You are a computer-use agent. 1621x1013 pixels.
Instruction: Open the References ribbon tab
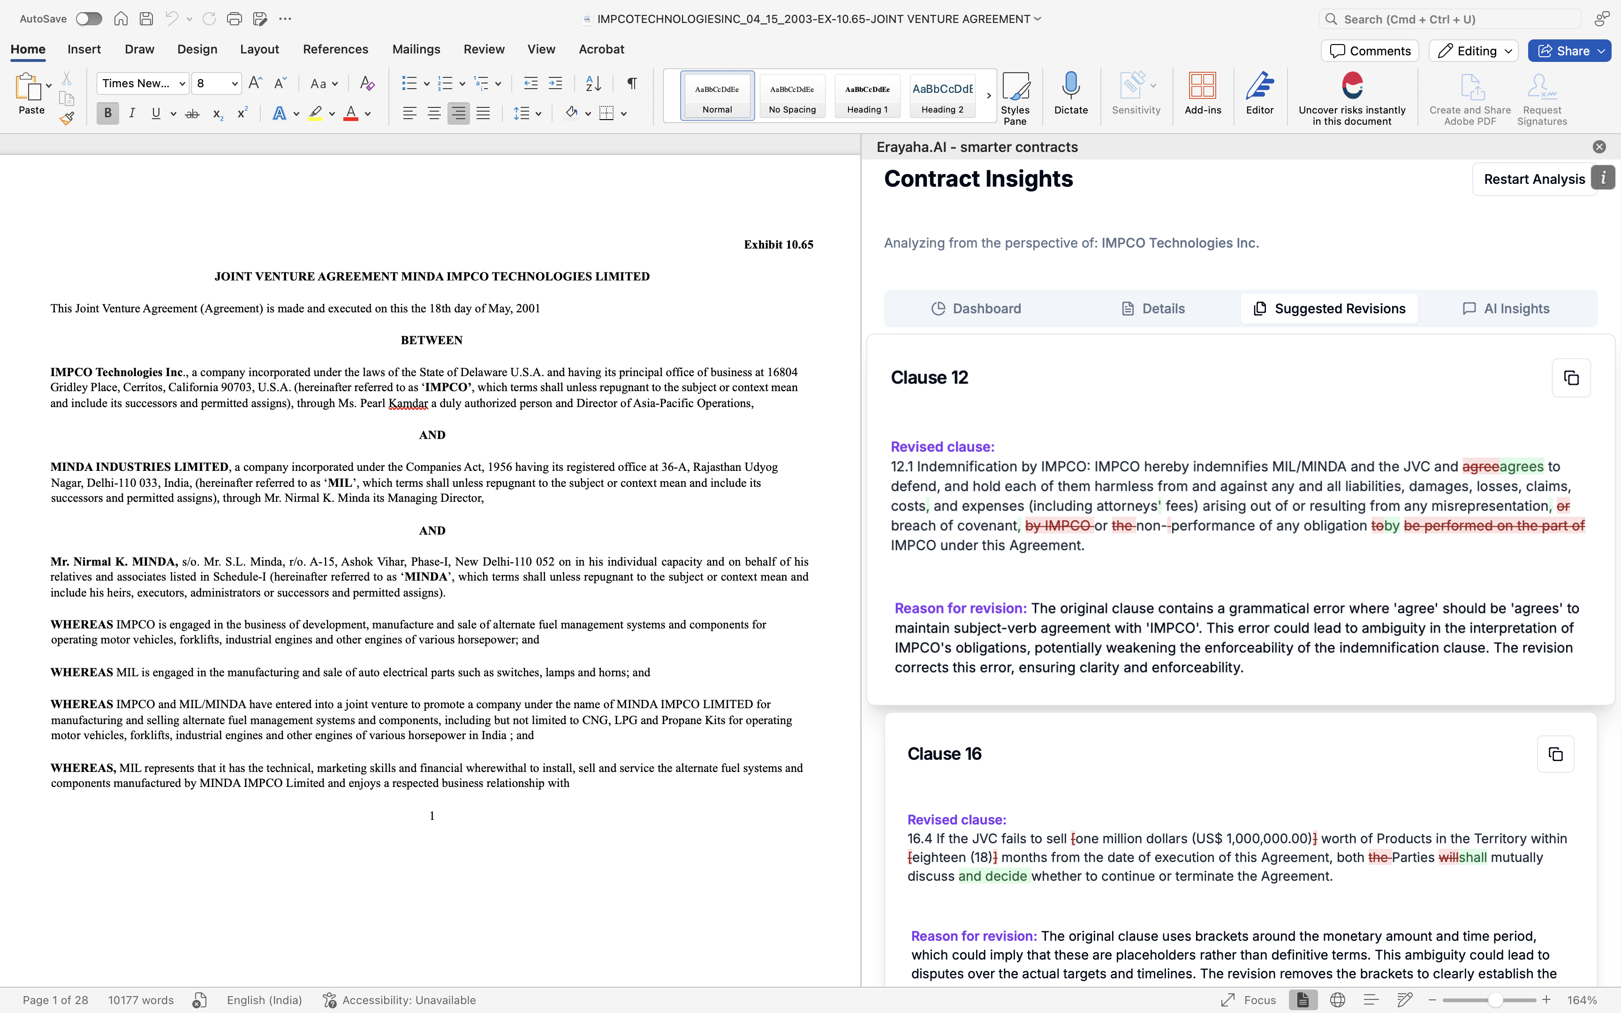335,49
